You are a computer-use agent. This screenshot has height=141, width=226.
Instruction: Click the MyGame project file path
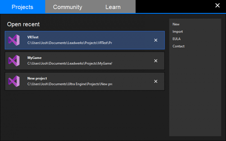70,63
